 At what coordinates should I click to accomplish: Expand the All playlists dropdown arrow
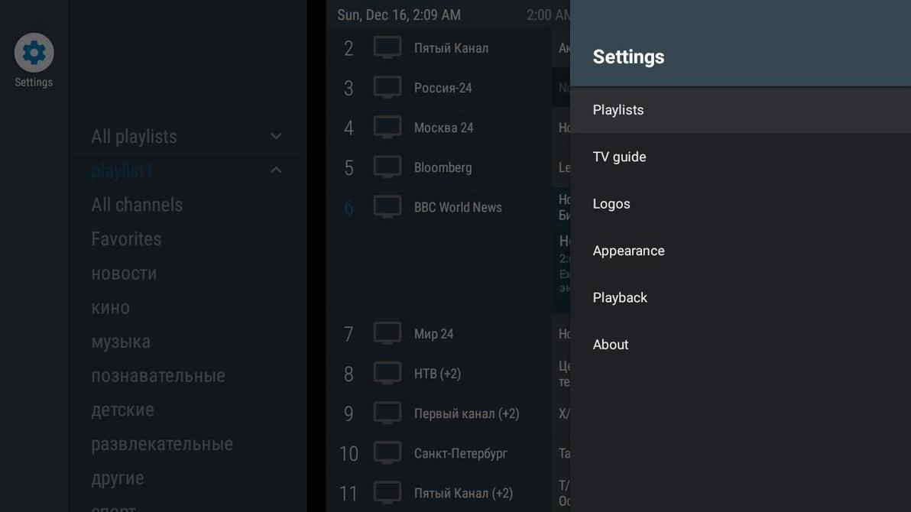[x=275, y=135]
